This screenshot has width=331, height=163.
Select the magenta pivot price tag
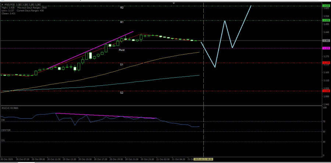click(x=326, y=48)
